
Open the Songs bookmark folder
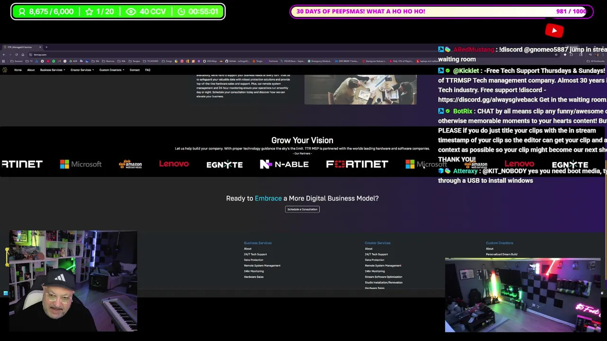point(167,61)
